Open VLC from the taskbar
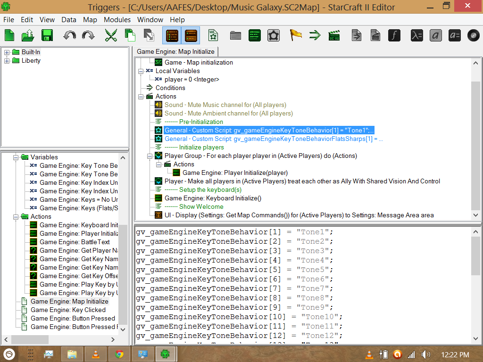This screenshot has width=483, height=362. (x=96, y=354)
